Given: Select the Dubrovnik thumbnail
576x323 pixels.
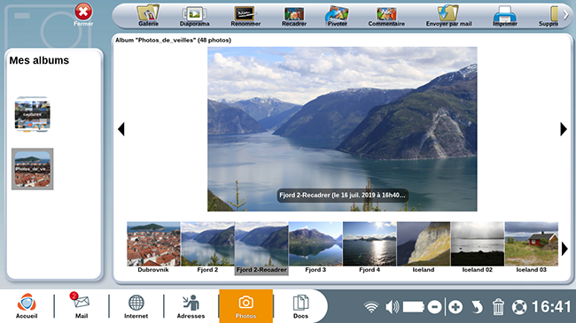Looking at the screenshot, I should pos(153,247).
